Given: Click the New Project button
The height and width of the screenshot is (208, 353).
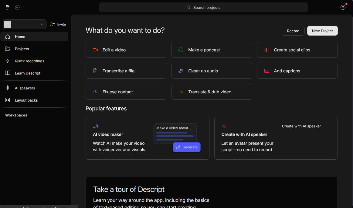Looking at the screenshot, I should (322, 31).
